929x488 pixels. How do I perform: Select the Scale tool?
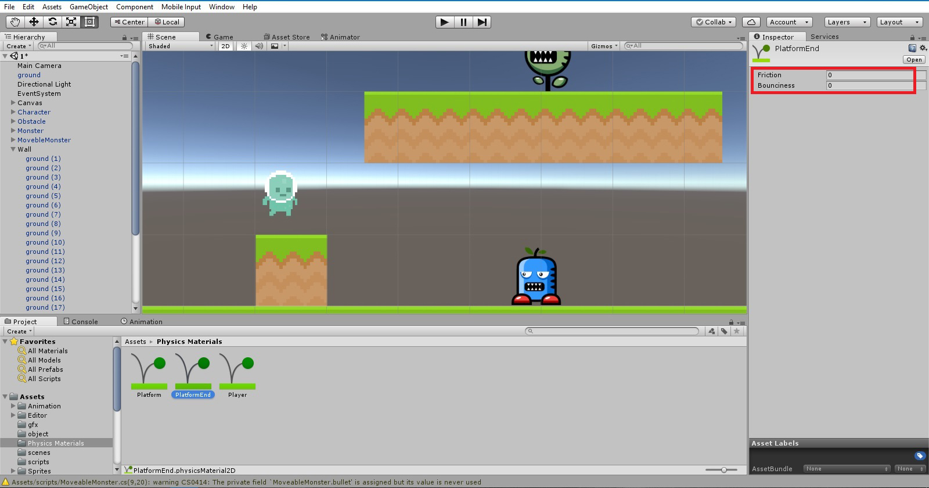(71, 22)
